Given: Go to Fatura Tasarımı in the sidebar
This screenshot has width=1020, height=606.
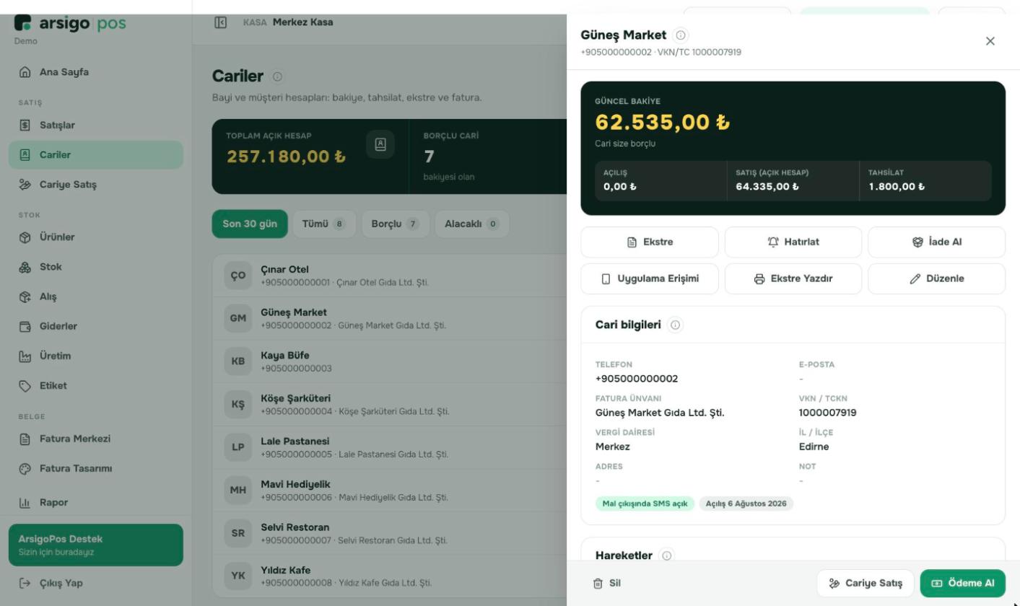Looking at the screenshot, I should click(96, 468).
